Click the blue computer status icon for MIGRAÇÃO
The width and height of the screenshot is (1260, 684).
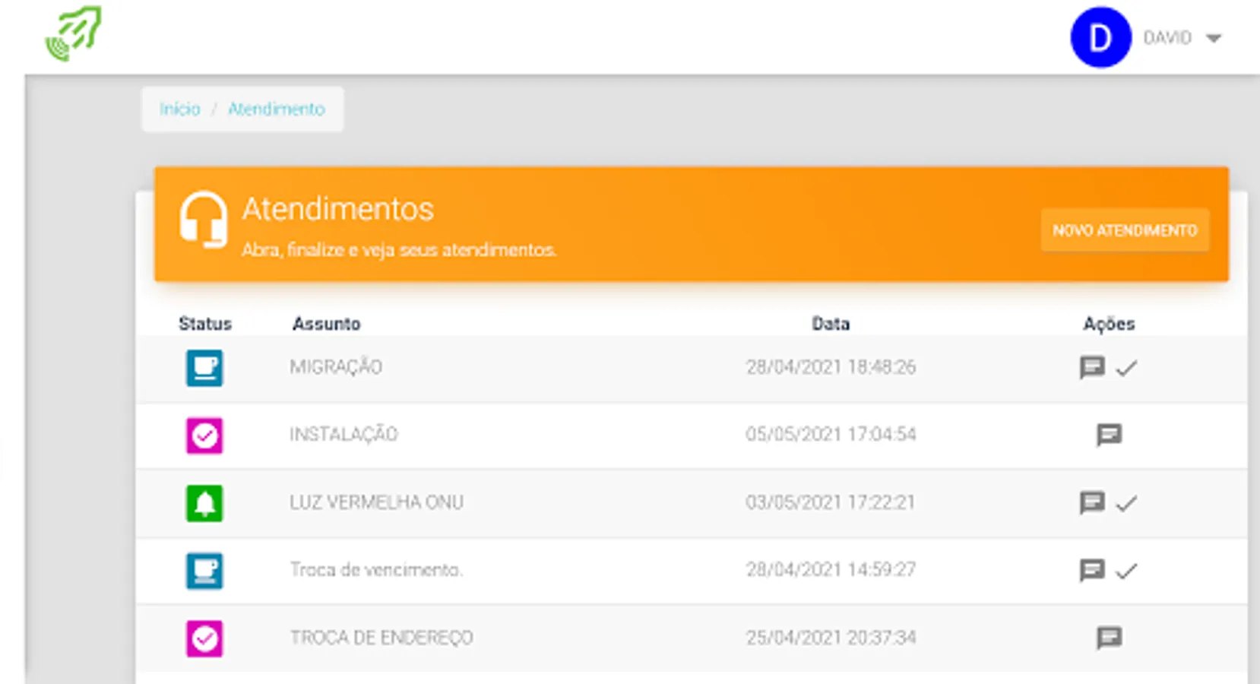pos(204,368)
